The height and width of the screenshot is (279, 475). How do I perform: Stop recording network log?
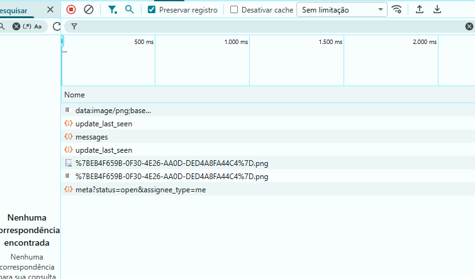click(71, 9)
